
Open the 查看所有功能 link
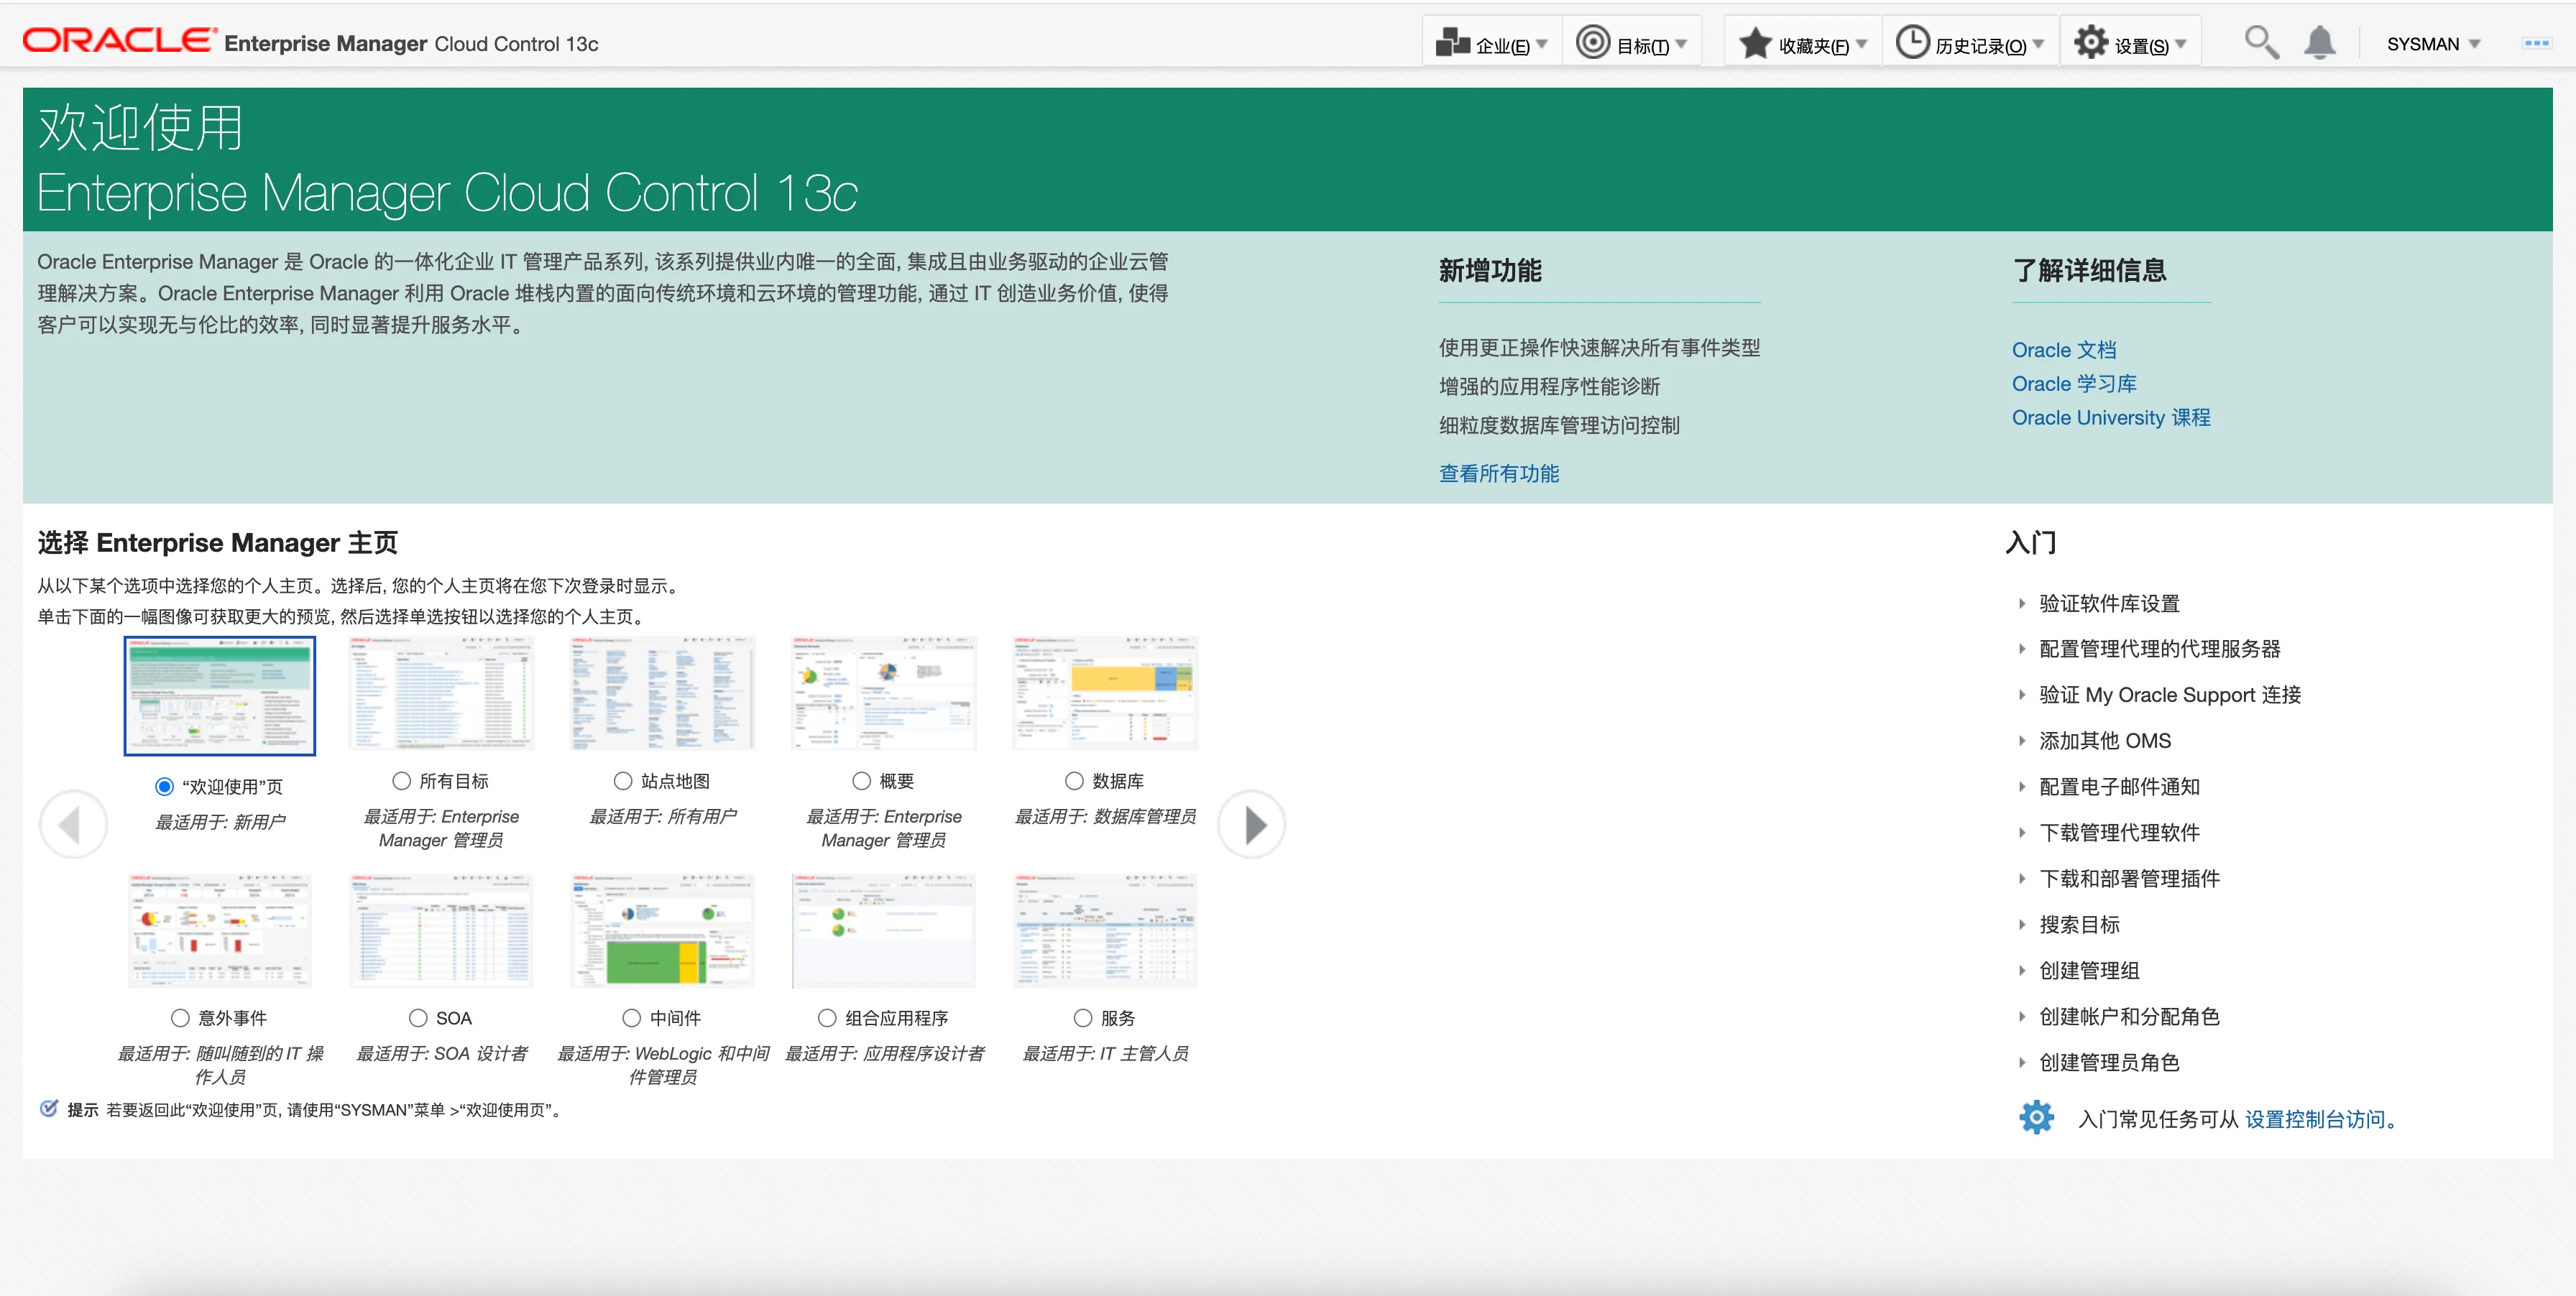1498,473
